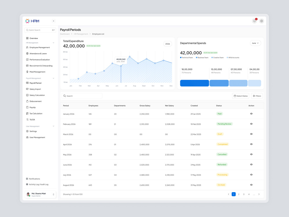The image size is (289, 217).
Task: Go to page 4
Action: click(x=249, y=194)
